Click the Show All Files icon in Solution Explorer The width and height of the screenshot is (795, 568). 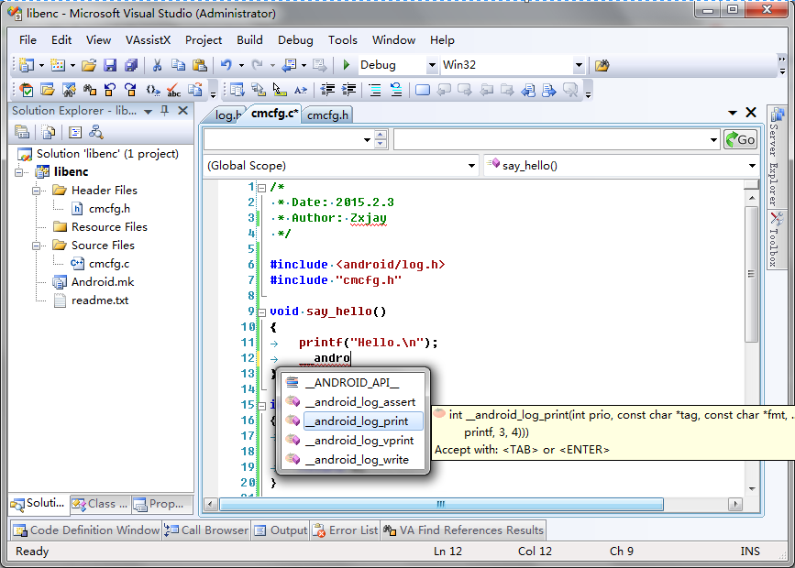click(49, 133)
